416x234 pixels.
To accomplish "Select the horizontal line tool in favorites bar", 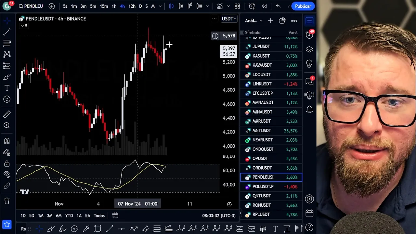I will pyautogui.click(x=122, y=229).
